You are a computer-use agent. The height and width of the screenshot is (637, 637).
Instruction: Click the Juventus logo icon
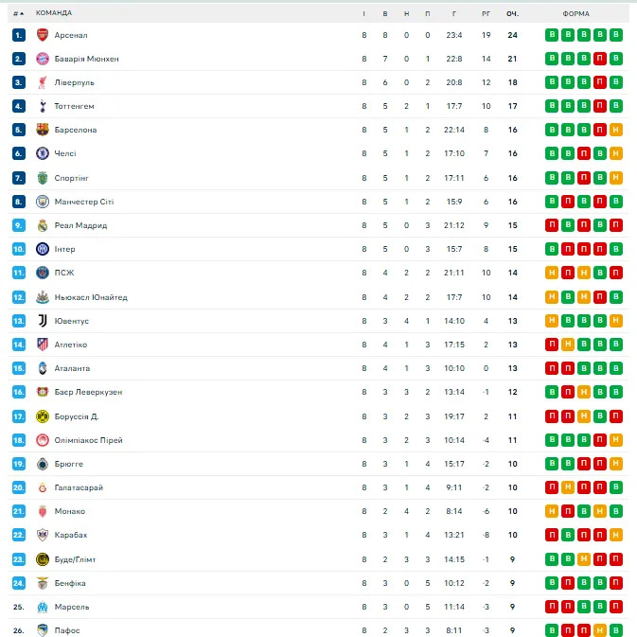click(42, 321)
